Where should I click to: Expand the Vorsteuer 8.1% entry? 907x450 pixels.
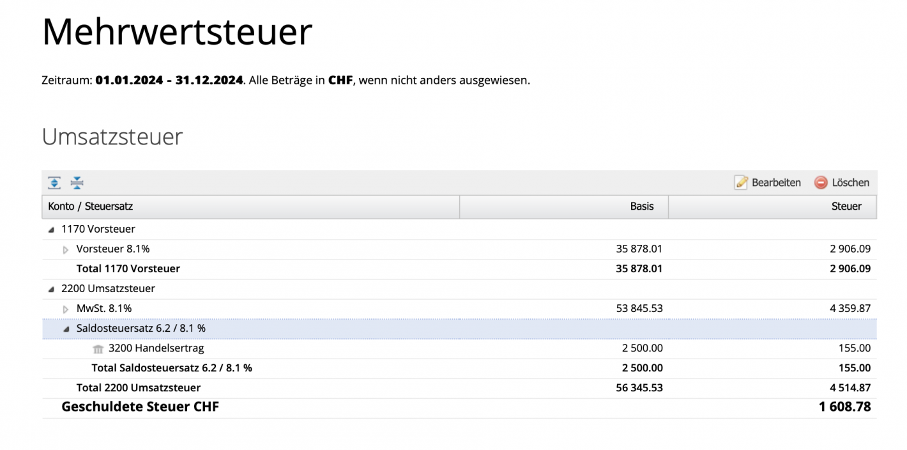[x=66, y=249]
